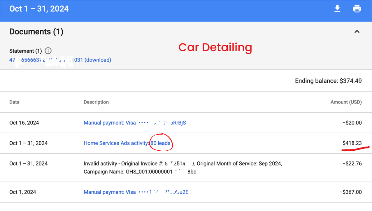Click the Amount (USD) column header
372x211 pixels.
(346, 102)
